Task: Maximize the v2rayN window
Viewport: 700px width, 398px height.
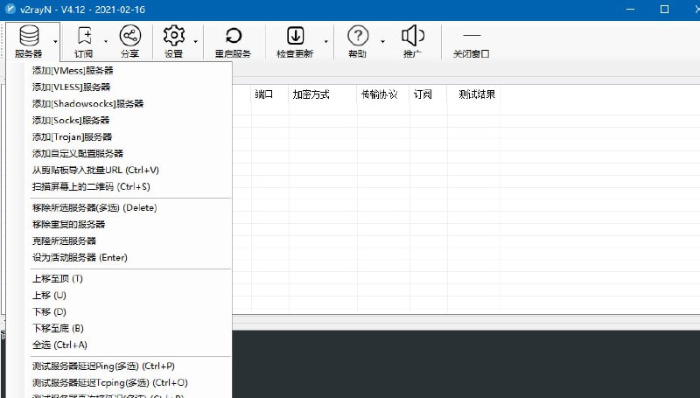Action: 664,10
